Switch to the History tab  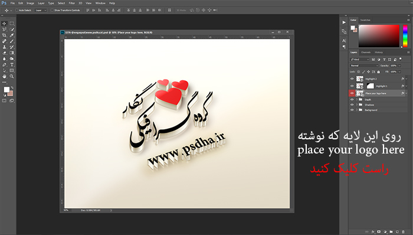[379, 53]
